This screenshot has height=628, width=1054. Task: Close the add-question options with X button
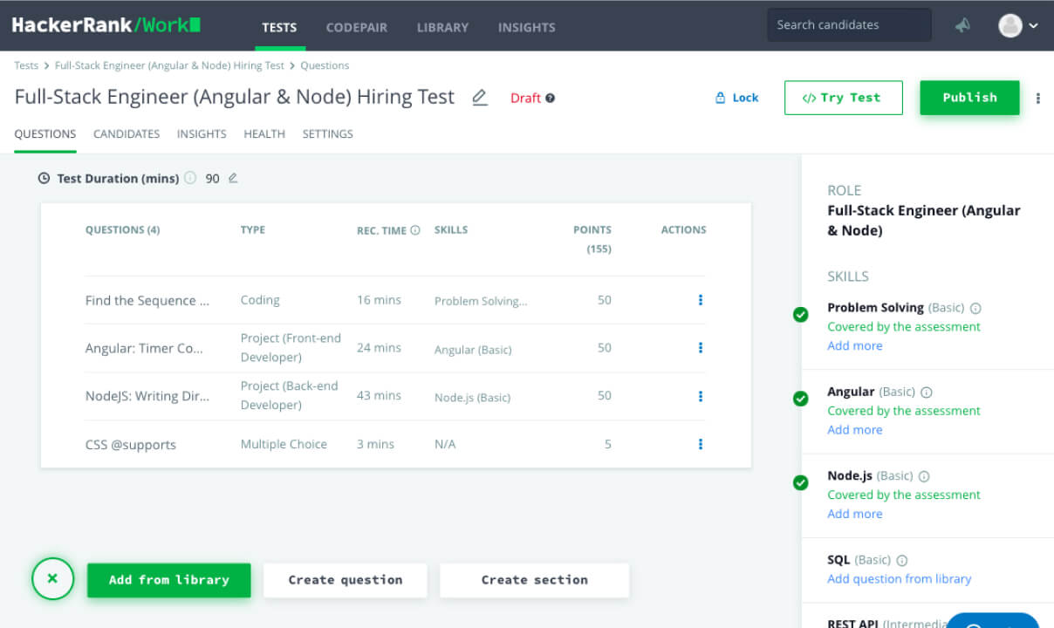tap(52, 578)
